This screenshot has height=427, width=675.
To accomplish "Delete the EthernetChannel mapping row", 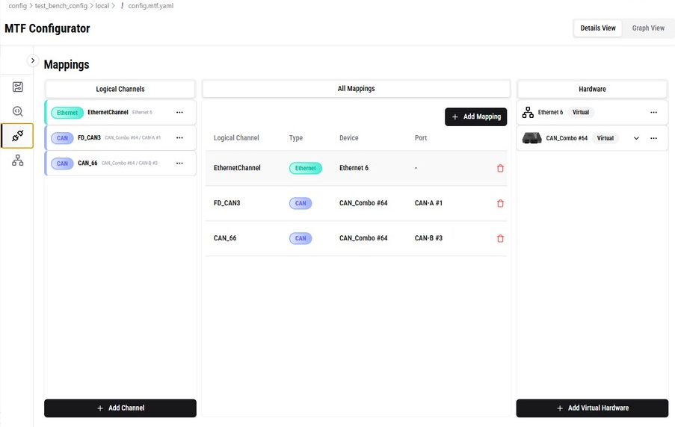I will pos(500,168).
